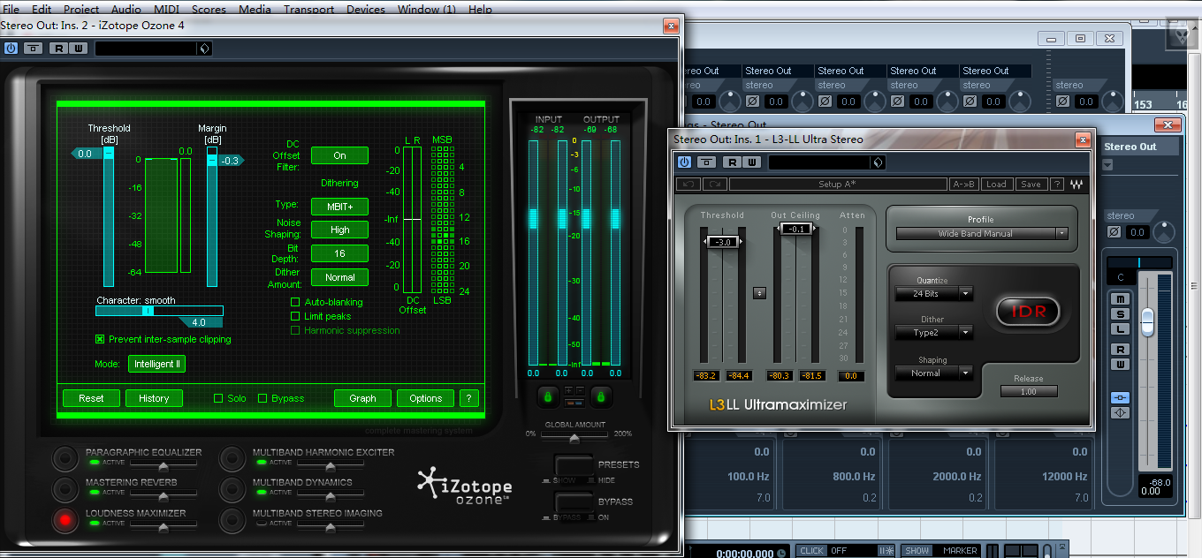Enable the Auto-blanking checkbox
The height and width of the screenshot is (558, 1202).
click(x=296, y=302)
